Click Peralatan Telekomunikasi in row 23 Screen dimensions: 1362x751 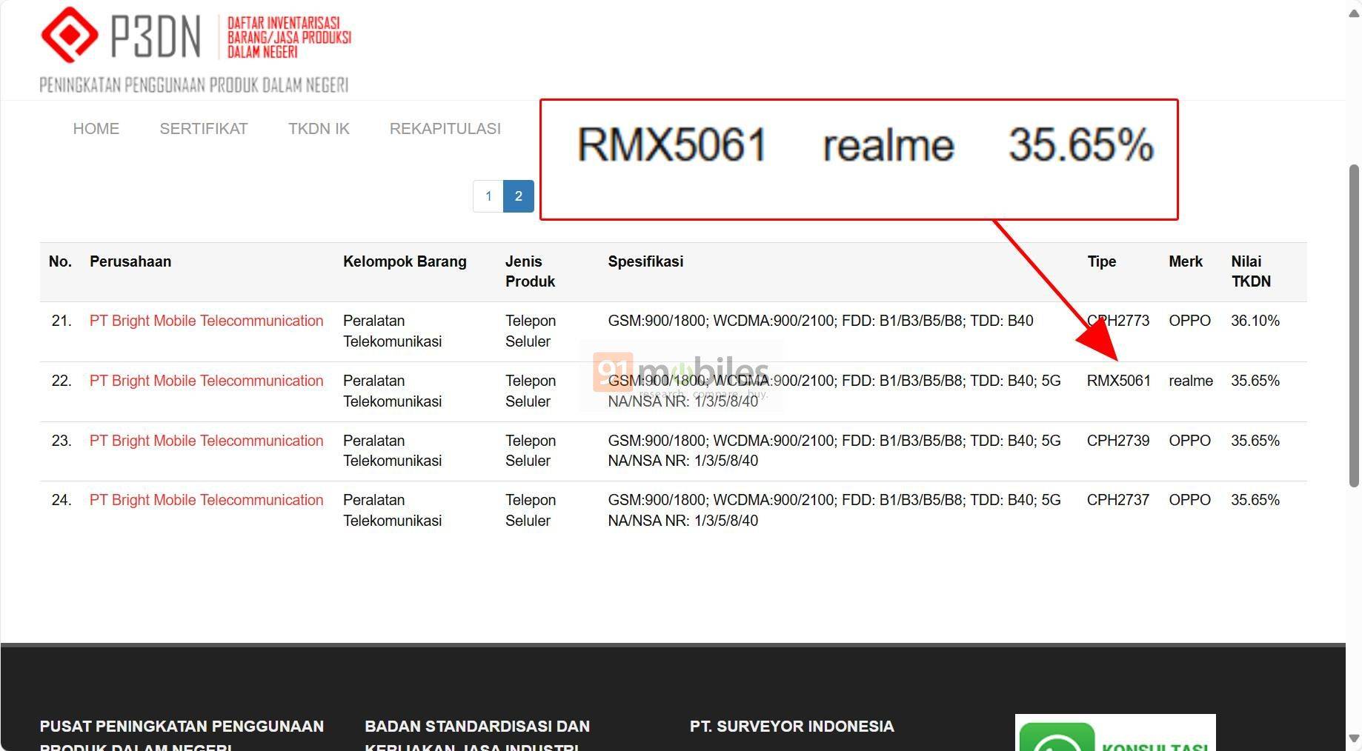pyautogui.click(x=392, y=450)
